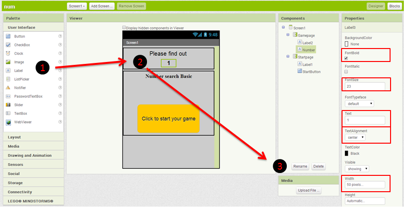Open the Storage palette section
Image resolution: width=404 pixels, height=209 pixels.
pos(34,183)
